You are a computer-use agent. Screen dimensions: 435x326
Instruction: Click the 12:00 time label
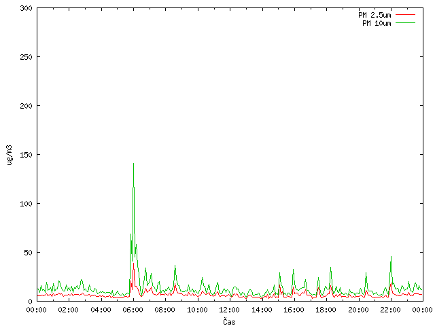click(x=229, y=310)
